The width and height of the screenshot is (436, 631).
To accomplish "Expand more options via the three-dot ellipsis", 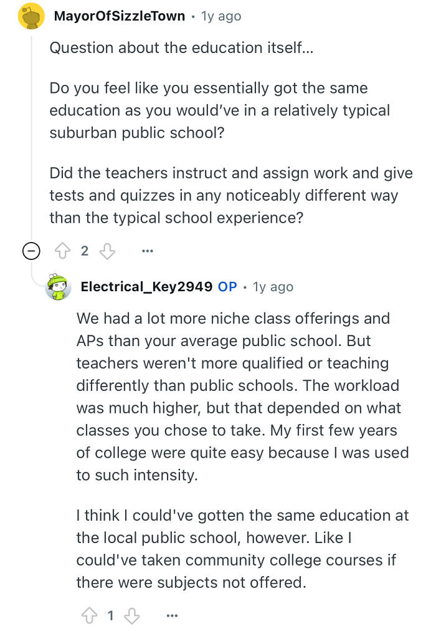I will click(x=147, y=250).
